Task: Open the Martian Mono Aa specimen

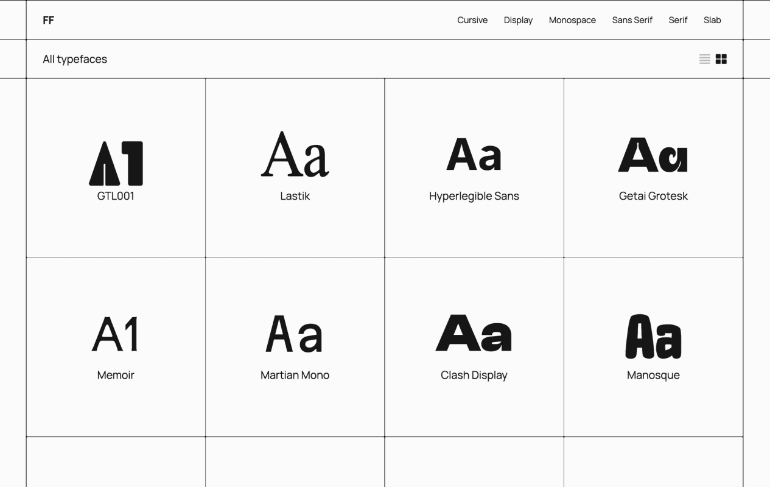Action: pos(295,334)
